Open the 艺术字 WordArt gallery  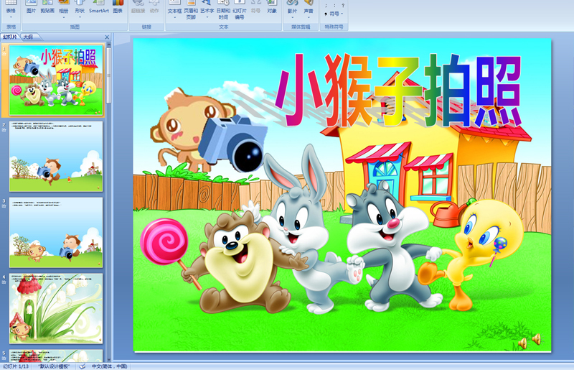coord(207,9)
